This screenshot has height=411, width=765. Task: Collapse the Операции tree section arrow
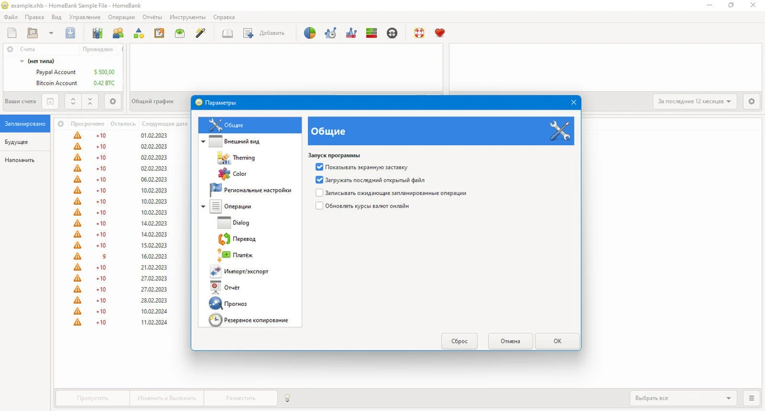pyautogui.click(x=203, y=206)
